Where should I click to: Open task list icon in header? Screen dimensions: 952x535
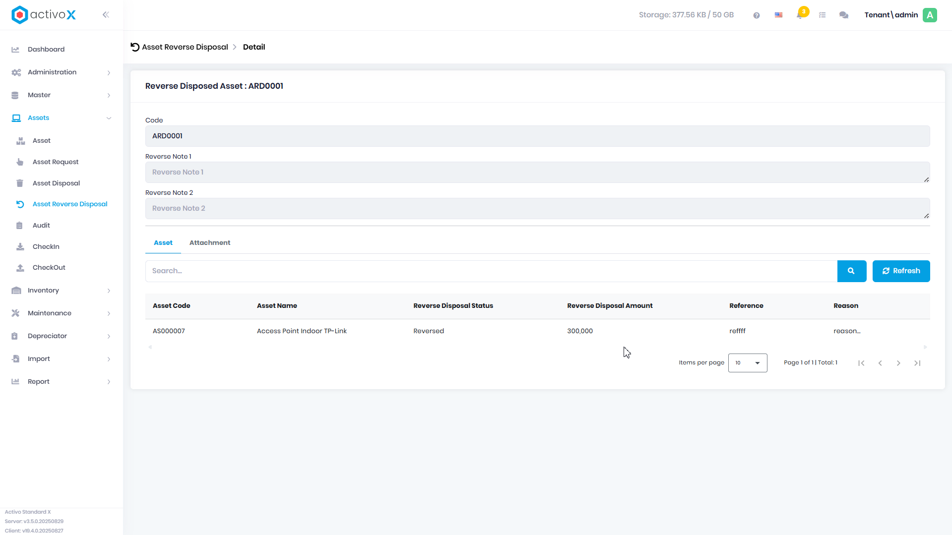coord(822,15)
